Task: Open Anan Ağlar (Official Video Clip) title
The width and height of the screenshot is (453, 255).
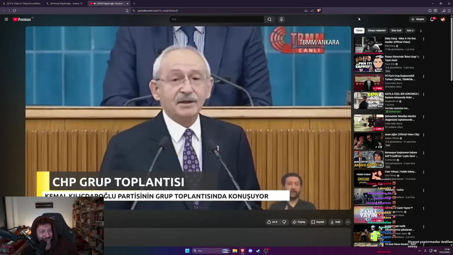Action: [x=402, y=135]
